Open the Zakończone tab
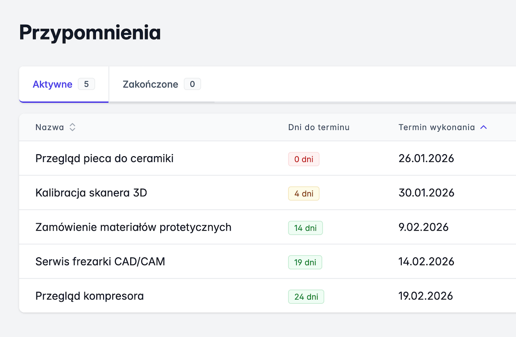Viewport: 516px width, 337px height. tap(150, 84)
